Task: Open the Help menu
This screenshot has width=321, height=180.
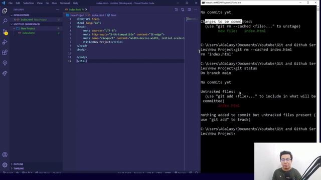Action: pos(76,3)
